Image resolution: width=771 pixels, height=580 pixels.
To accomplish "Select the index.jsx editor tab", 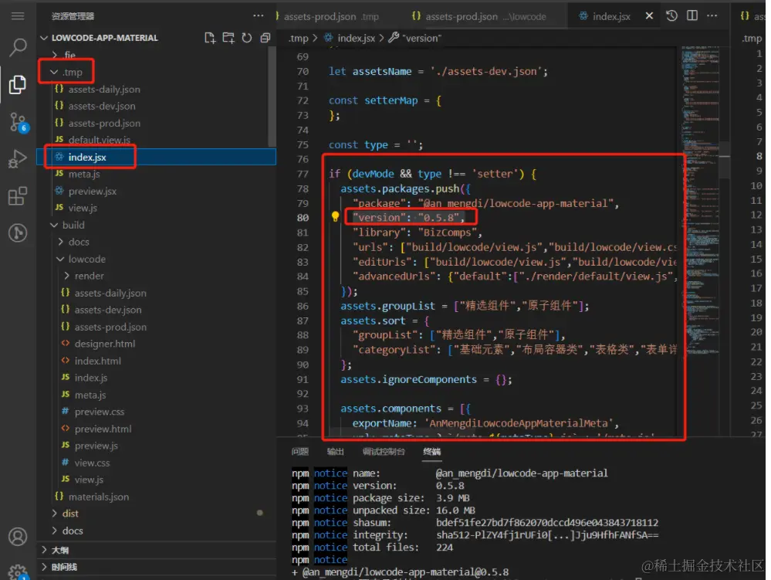I will (611, 16).
